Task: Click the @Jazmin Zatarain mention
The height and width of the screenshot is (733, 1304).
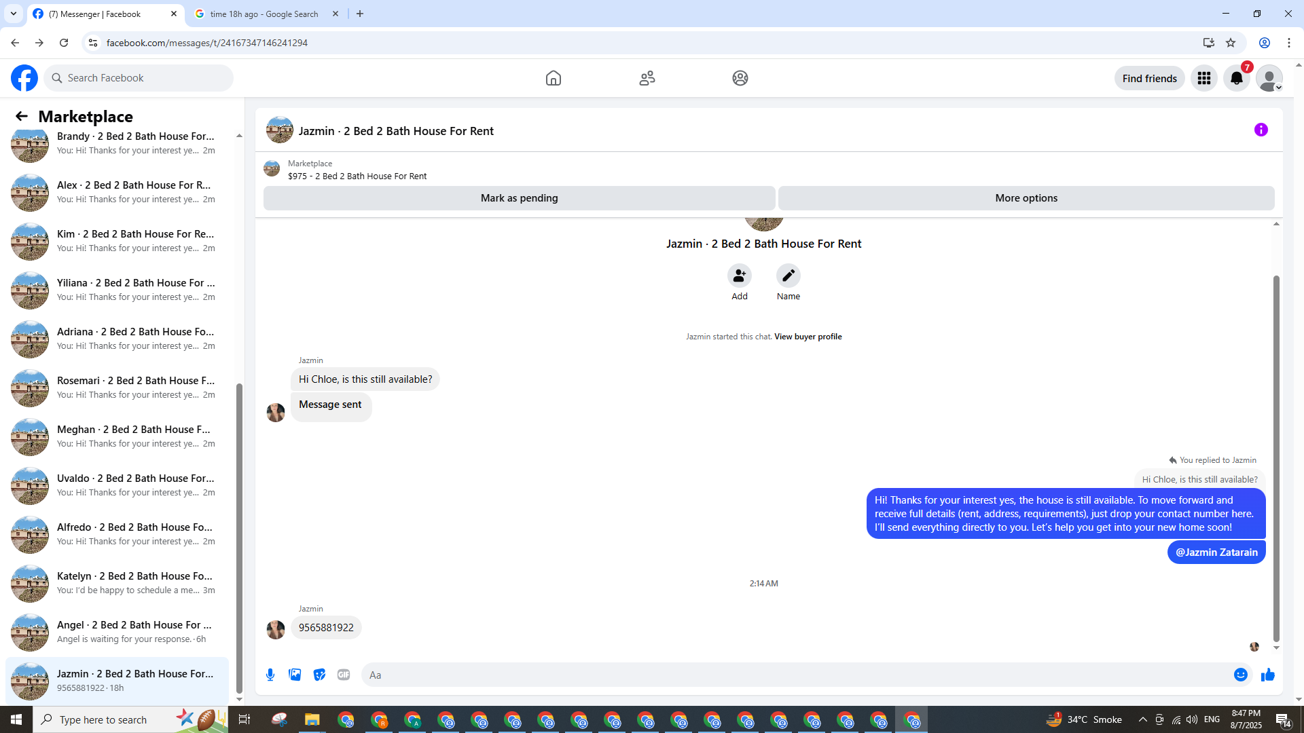Action: coord(1216,552)
